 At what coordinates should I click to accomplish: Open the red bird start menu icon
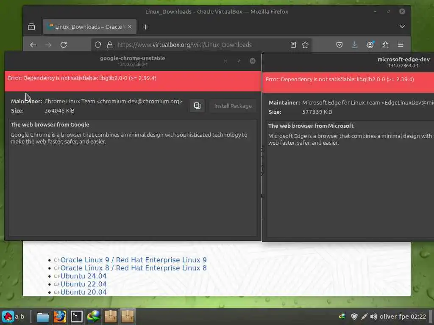tap(8, 317)
